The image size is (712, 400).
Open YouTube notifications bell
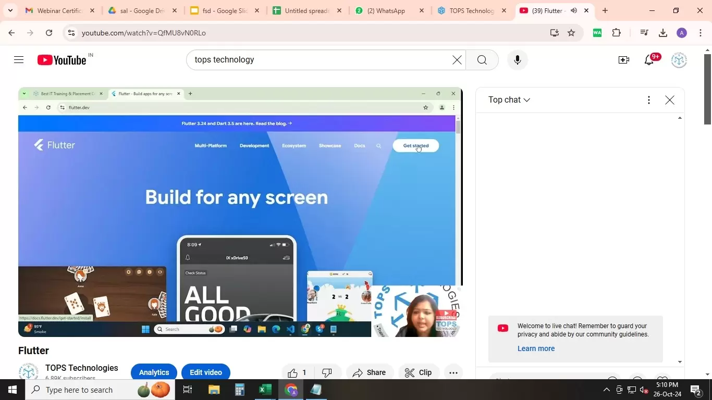(649, 60)
